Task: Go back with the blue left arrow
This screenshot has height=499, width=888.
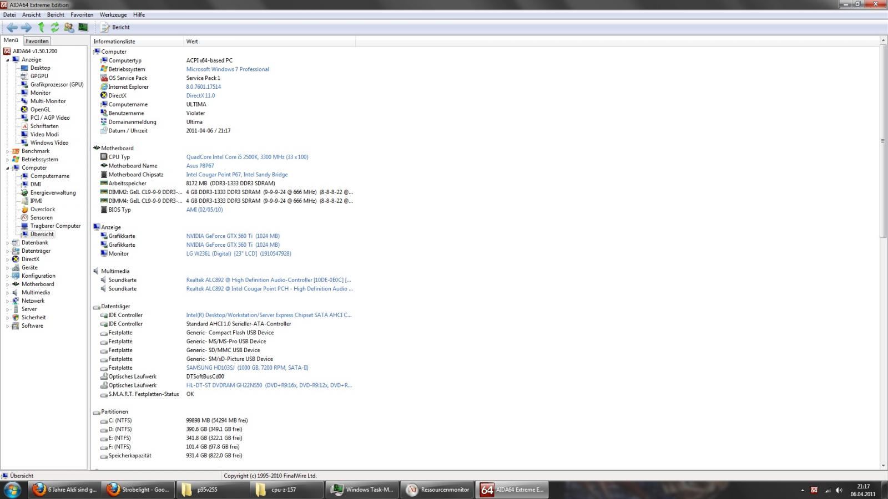Action: pyautogui.click(x=12, y=27)
